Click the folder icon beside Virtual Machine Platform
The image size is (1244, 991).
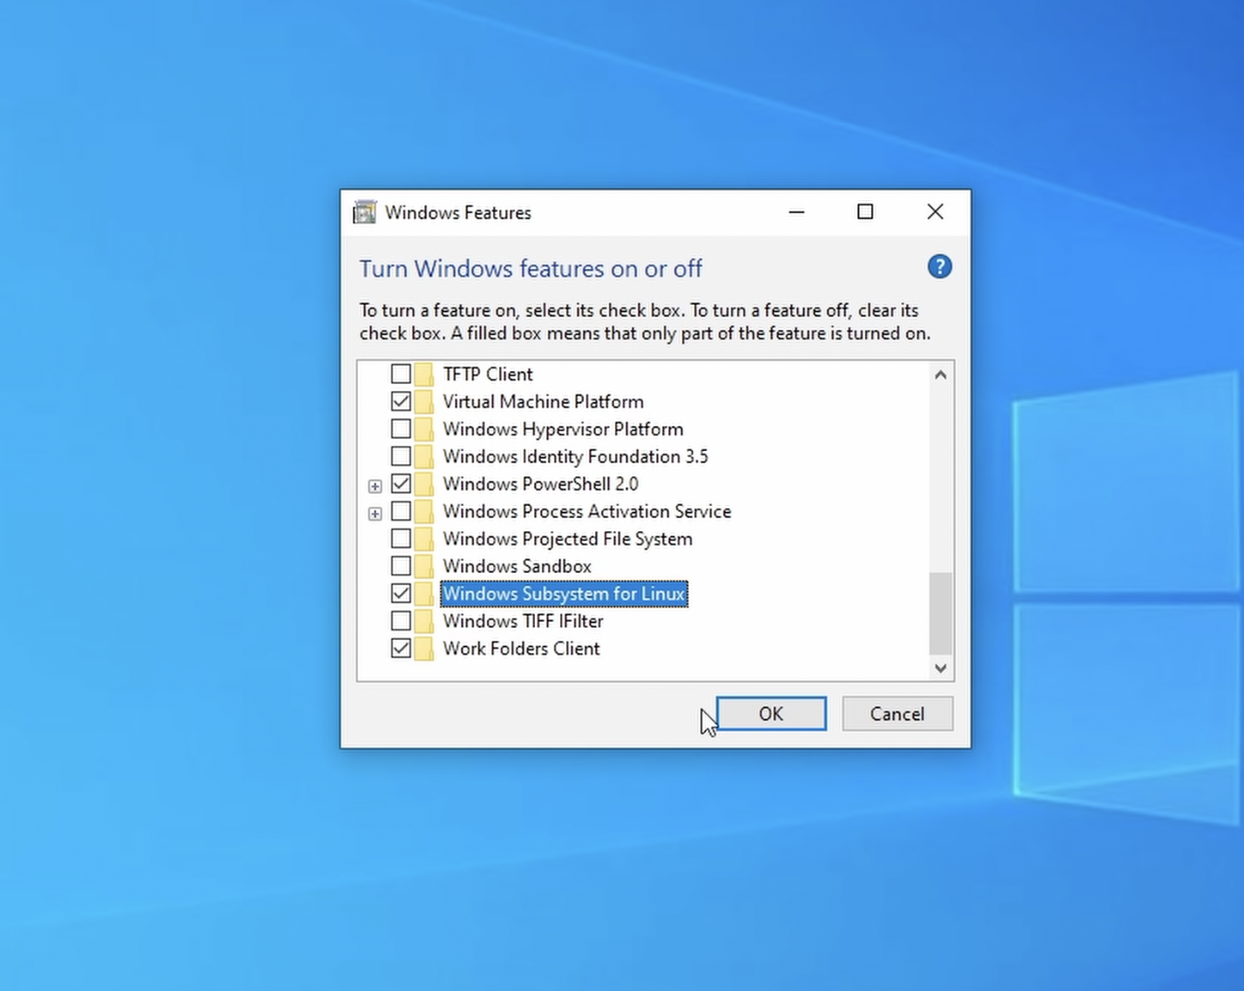[x=424, y=402]
